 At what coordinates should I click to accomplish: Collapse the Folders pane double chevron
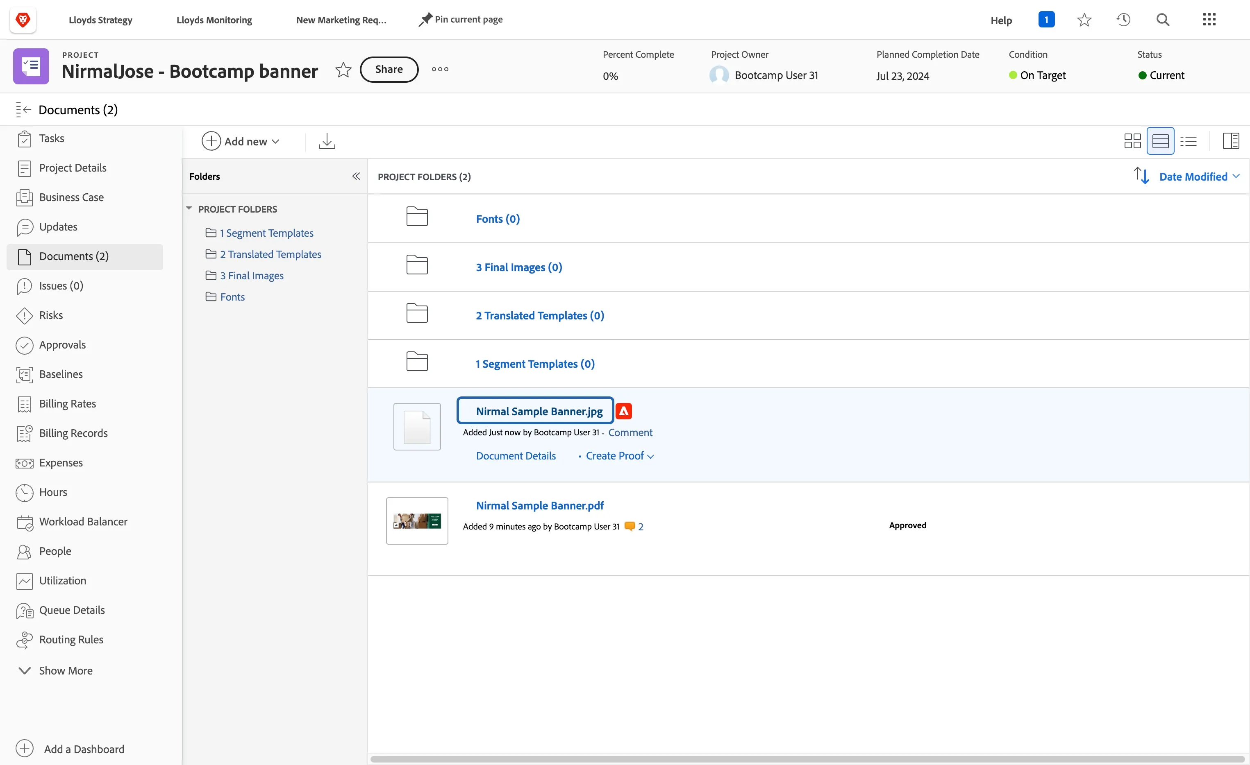point(356,176)
